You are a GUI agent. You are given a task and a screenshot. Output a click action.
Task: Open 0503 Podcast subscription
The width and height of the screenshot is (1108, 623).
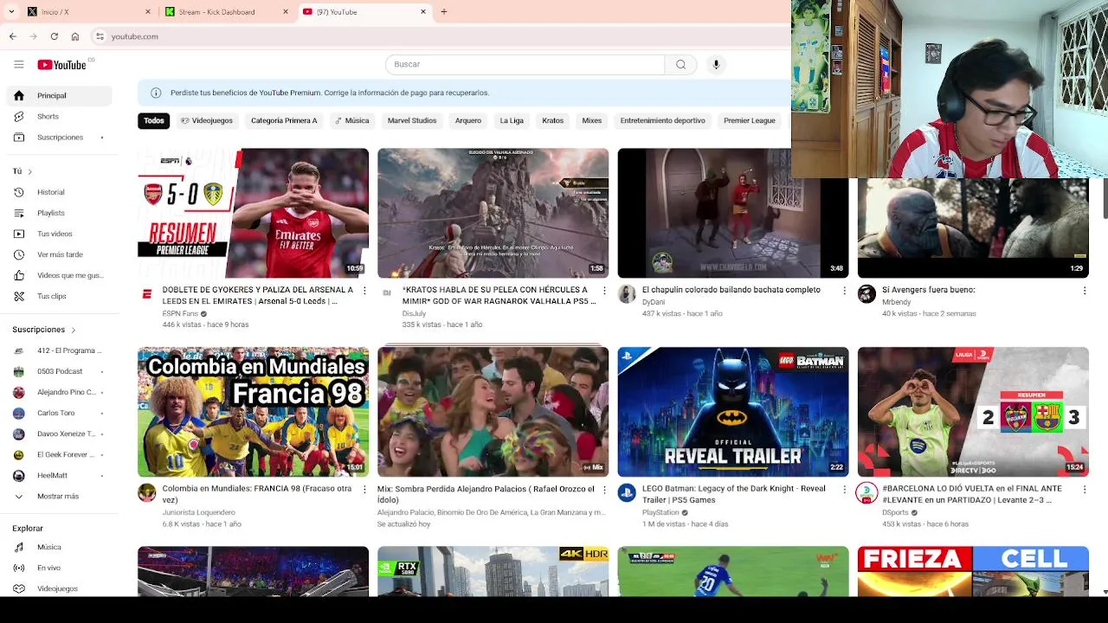pyautogui.click(x=59, y=371)
